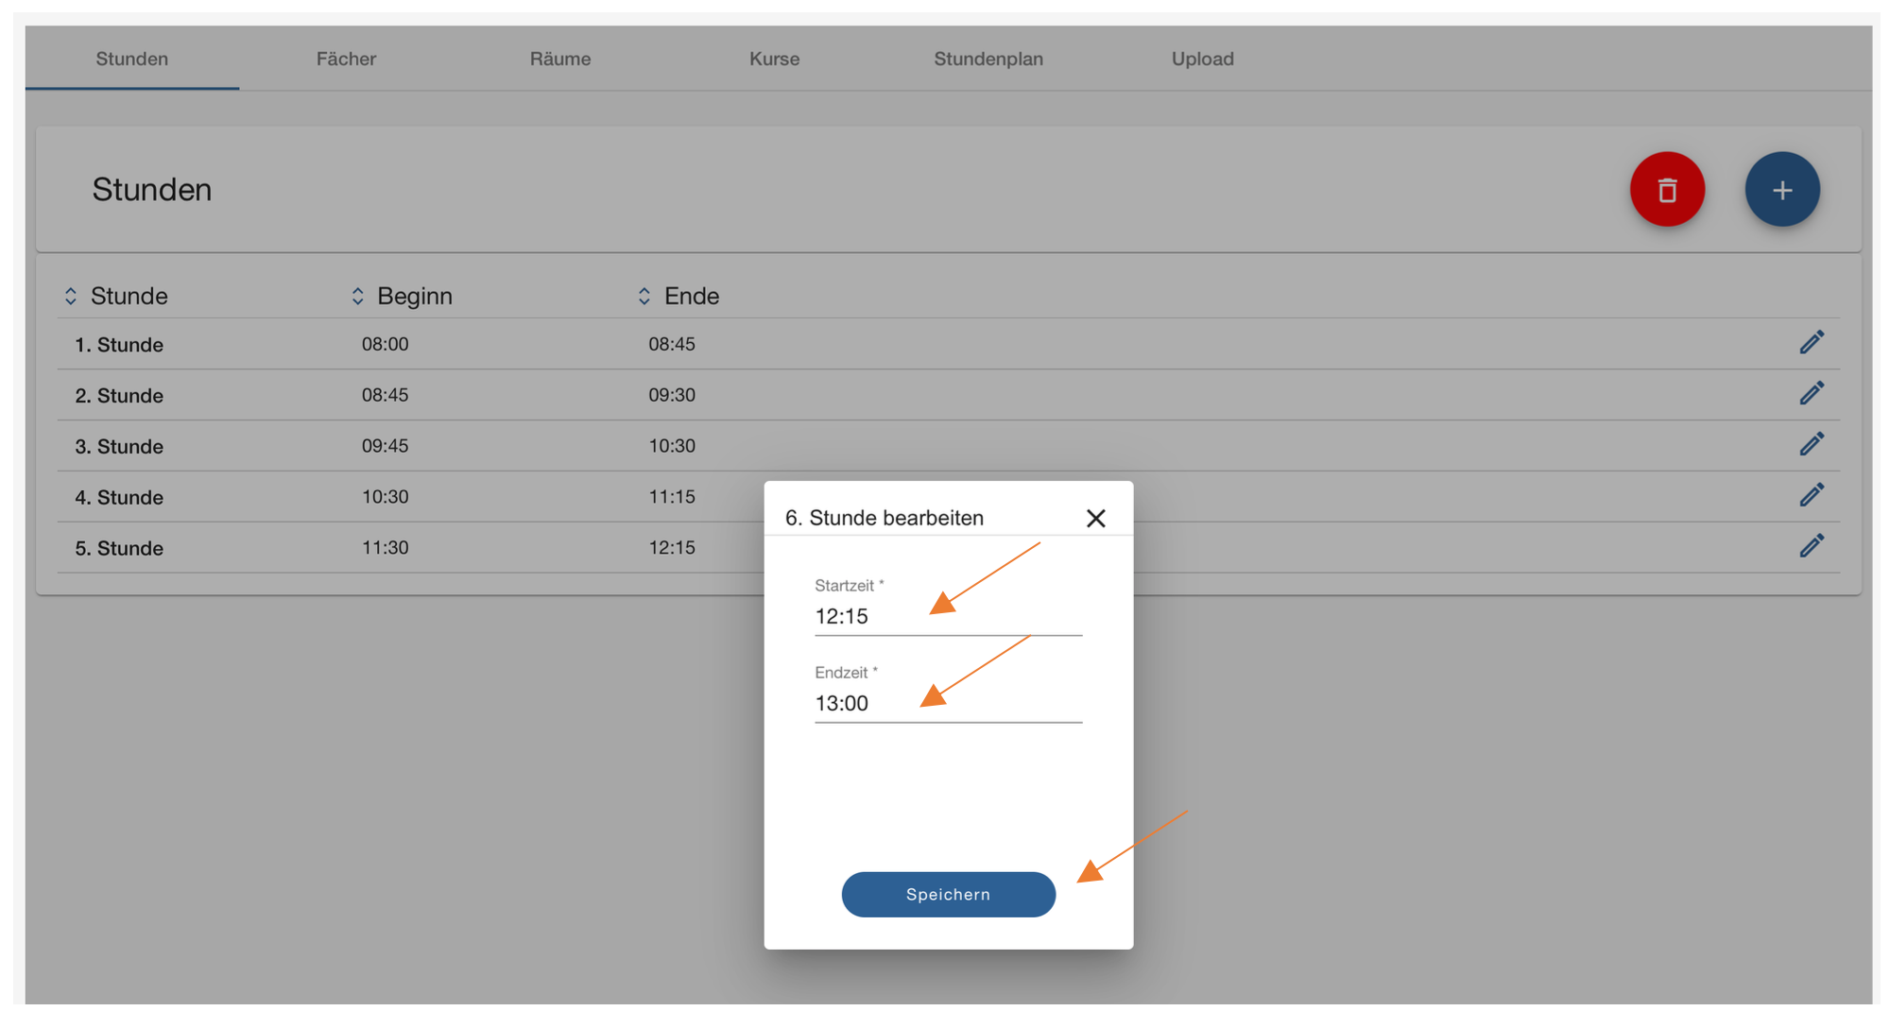Click the 09:30 Ende cell of 2. Stunde
Viewport: 1890px width, 1028px height.
(x=672, y=395)
